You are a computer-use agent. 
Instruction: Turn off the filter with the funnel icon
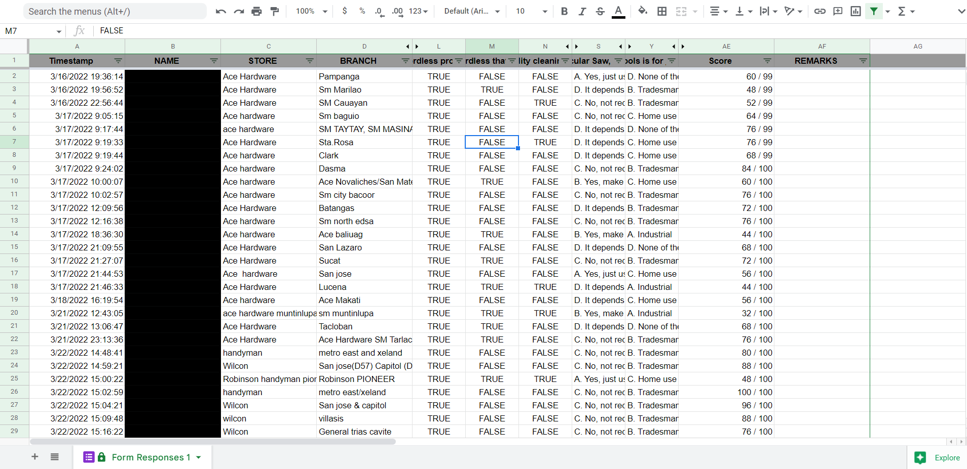point(874,11)
